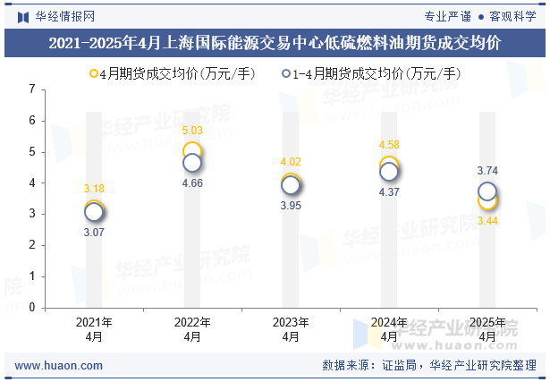Viewport: 550px width, 382px height.
Task: Click the blue legend marker for 1-4月期货成交均价
Action: click(x=286, y=73)
